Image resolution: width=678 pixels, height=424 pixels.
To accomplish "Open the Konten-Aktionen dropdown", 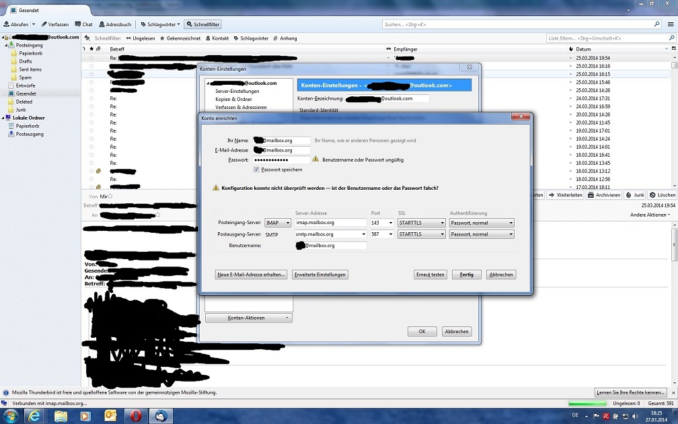I will 249,318.
